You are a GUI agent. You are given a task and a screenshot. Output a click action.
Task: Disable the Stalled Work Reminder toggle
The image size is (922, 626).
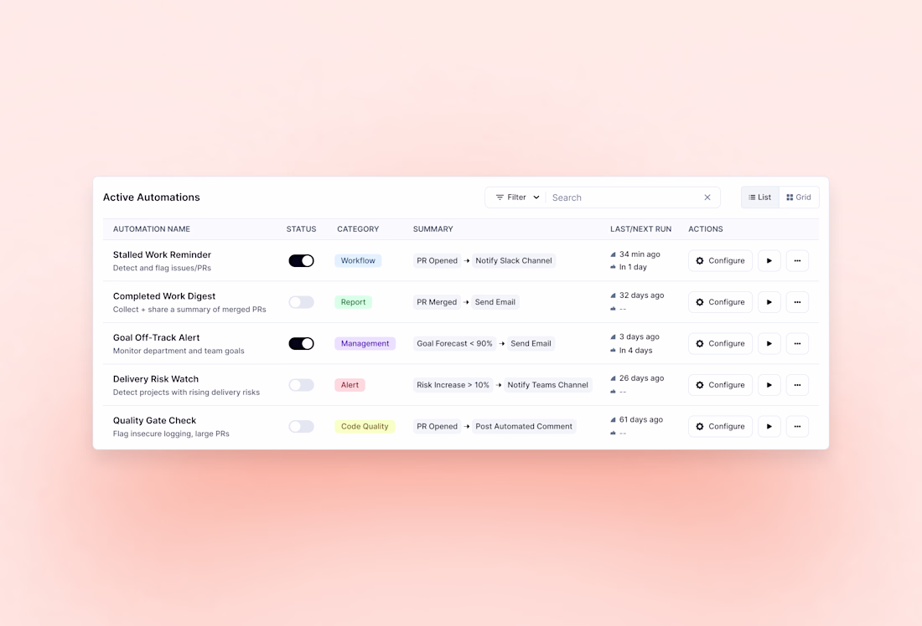tap(301, 261)
